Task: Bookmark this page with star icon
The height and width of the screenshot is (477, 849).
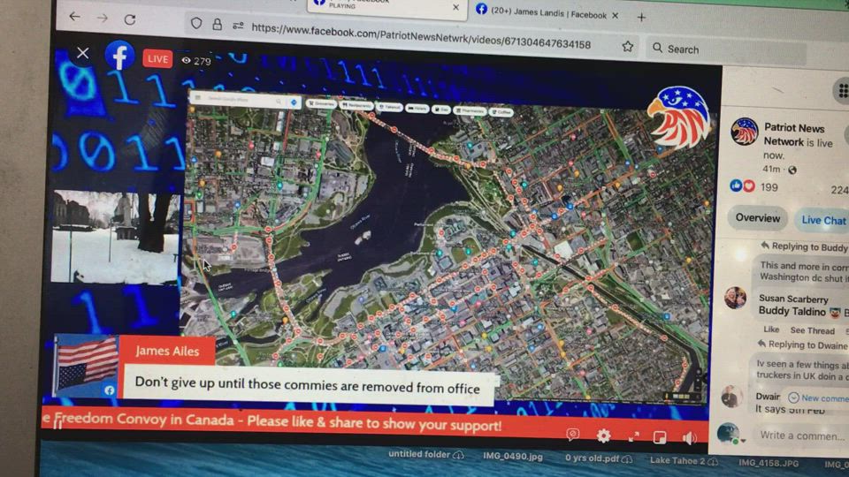Action: point(627,47)
